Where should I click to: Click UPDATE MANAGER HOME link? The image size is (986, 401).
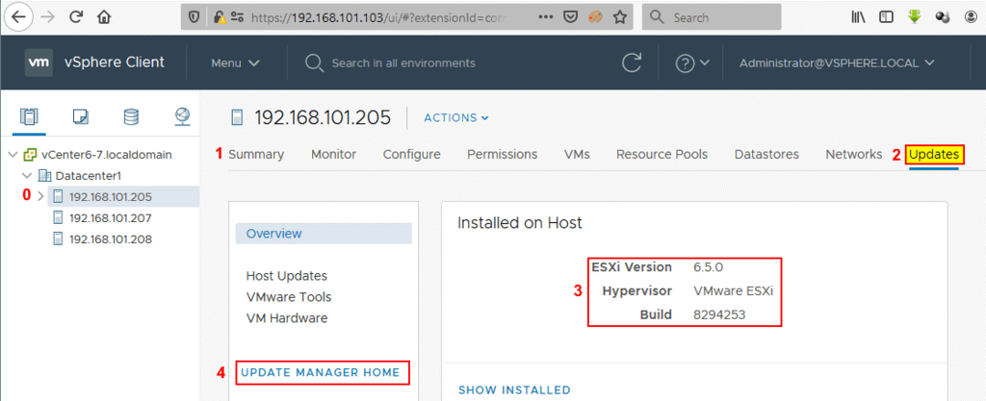click(321, 372)
